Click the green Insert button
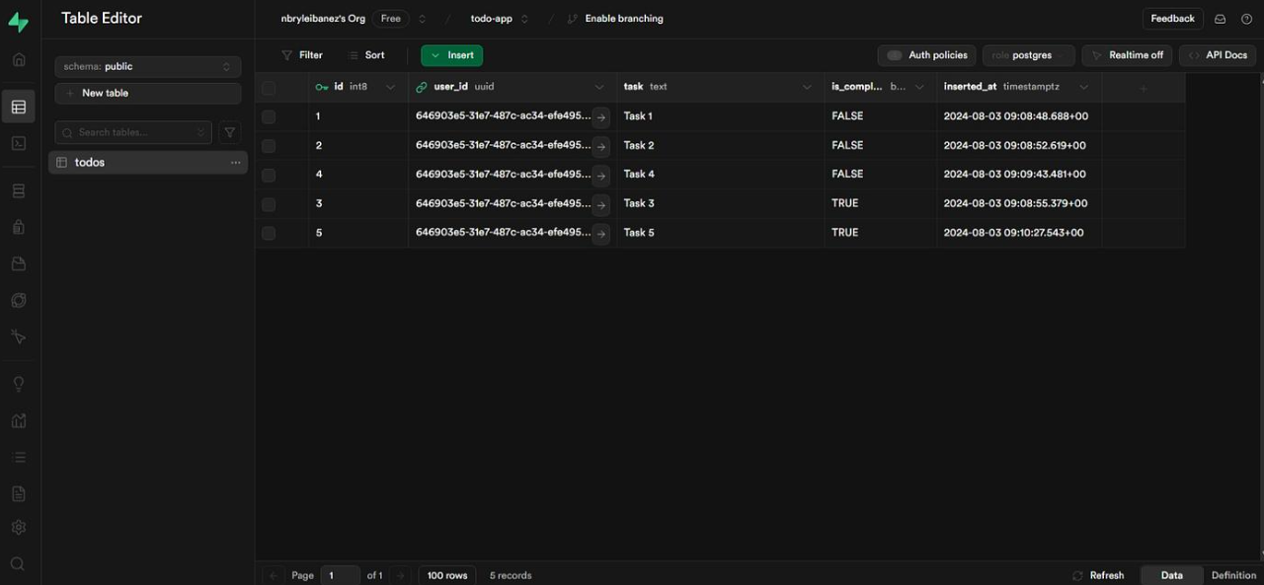1264x585 pixels. click(x=451, y=55)
